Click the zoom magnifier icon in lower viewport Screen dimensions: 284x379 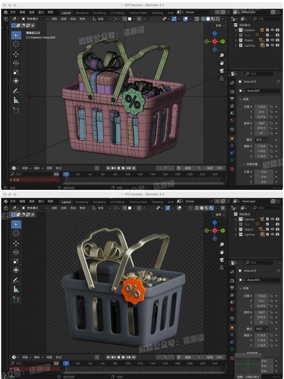(x=222, y=245)
